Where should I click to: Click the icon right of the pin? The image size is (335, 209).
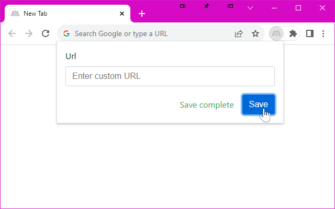pos(230,6)
